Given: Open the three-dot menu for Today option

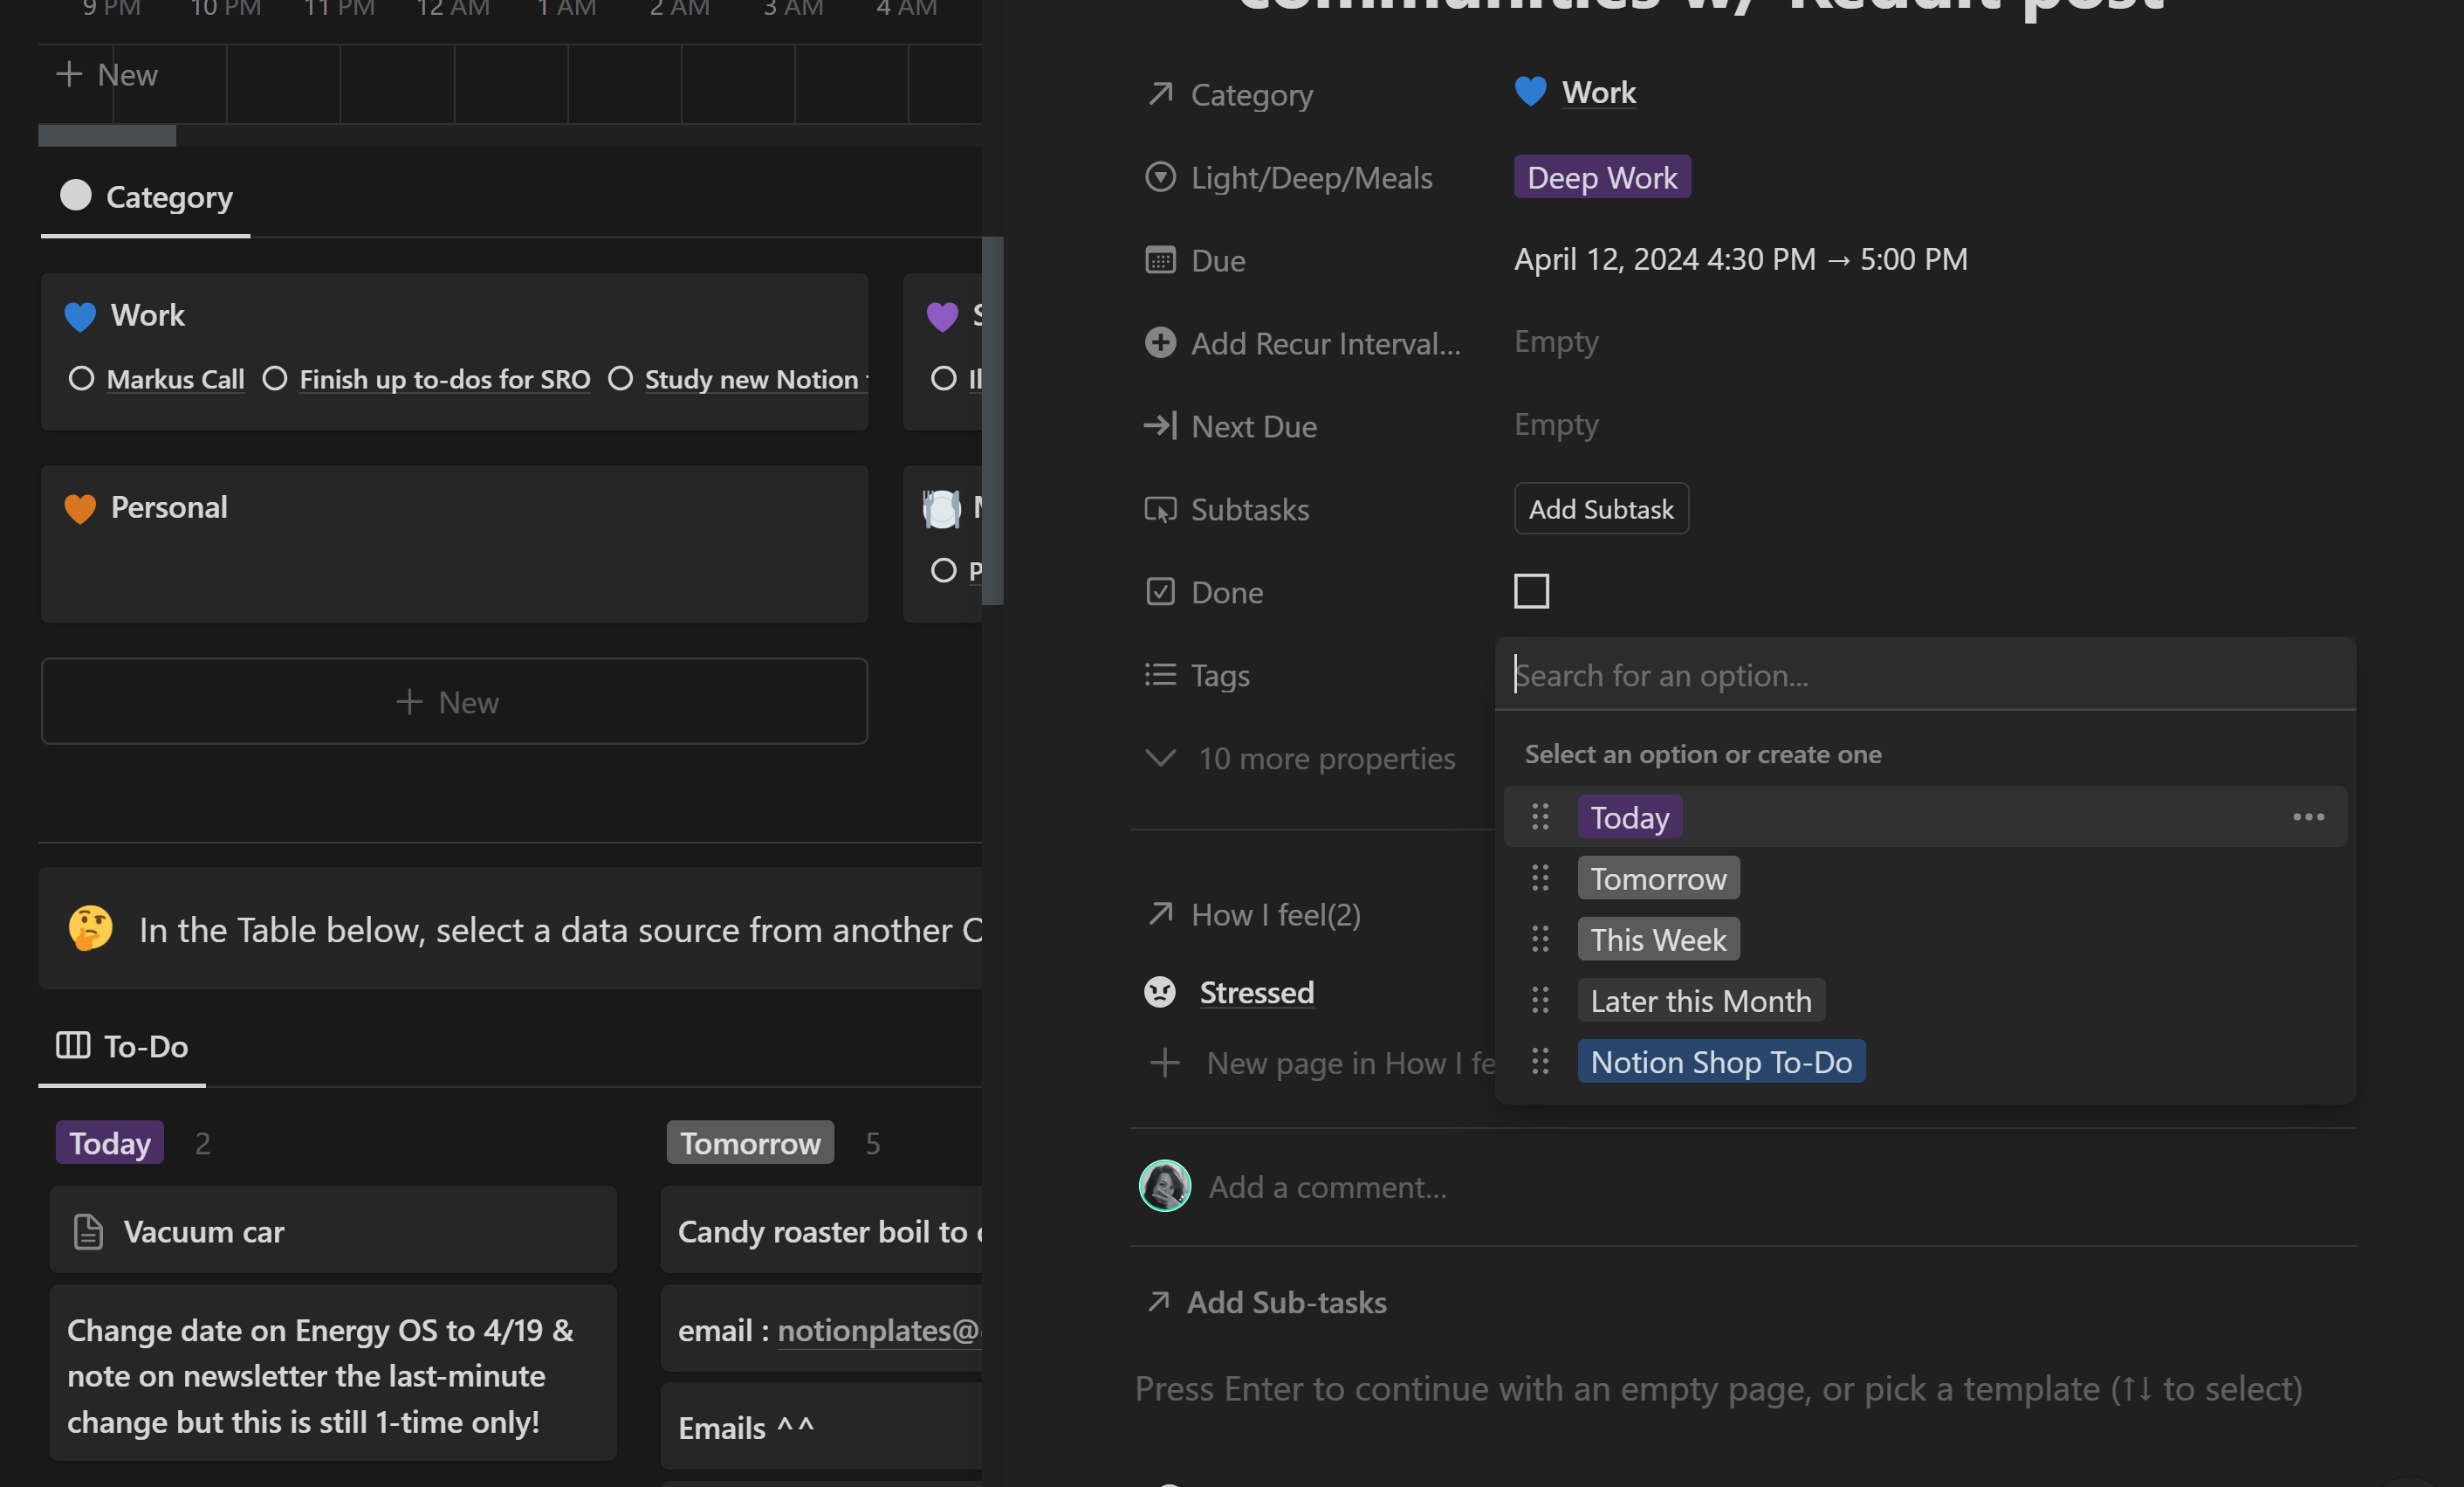Looking at the screenshot, I should coord(2308,817).
